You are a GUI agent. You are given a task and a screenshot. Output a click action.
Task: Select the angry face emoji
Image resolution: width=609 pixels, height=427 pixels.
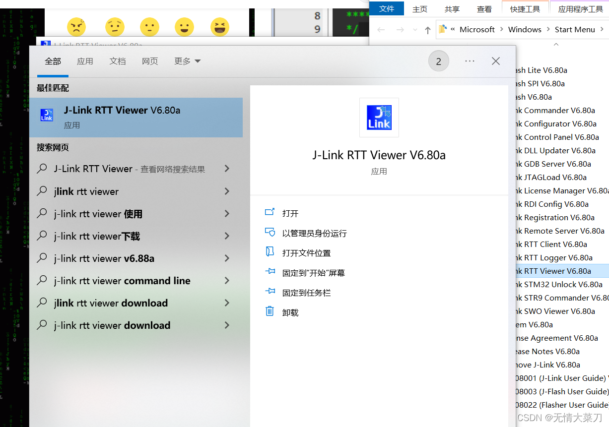[x=76, y=26]
